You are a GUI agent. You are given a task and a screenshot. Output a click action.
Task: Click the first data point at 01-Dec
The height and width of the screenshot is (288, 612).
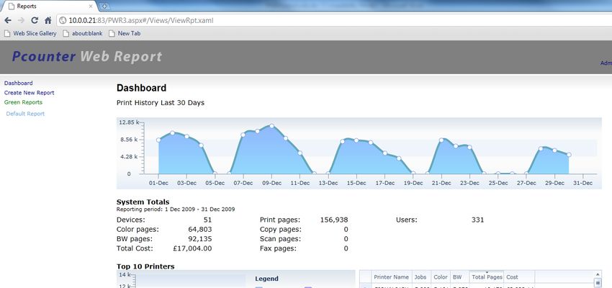[158, 140]
